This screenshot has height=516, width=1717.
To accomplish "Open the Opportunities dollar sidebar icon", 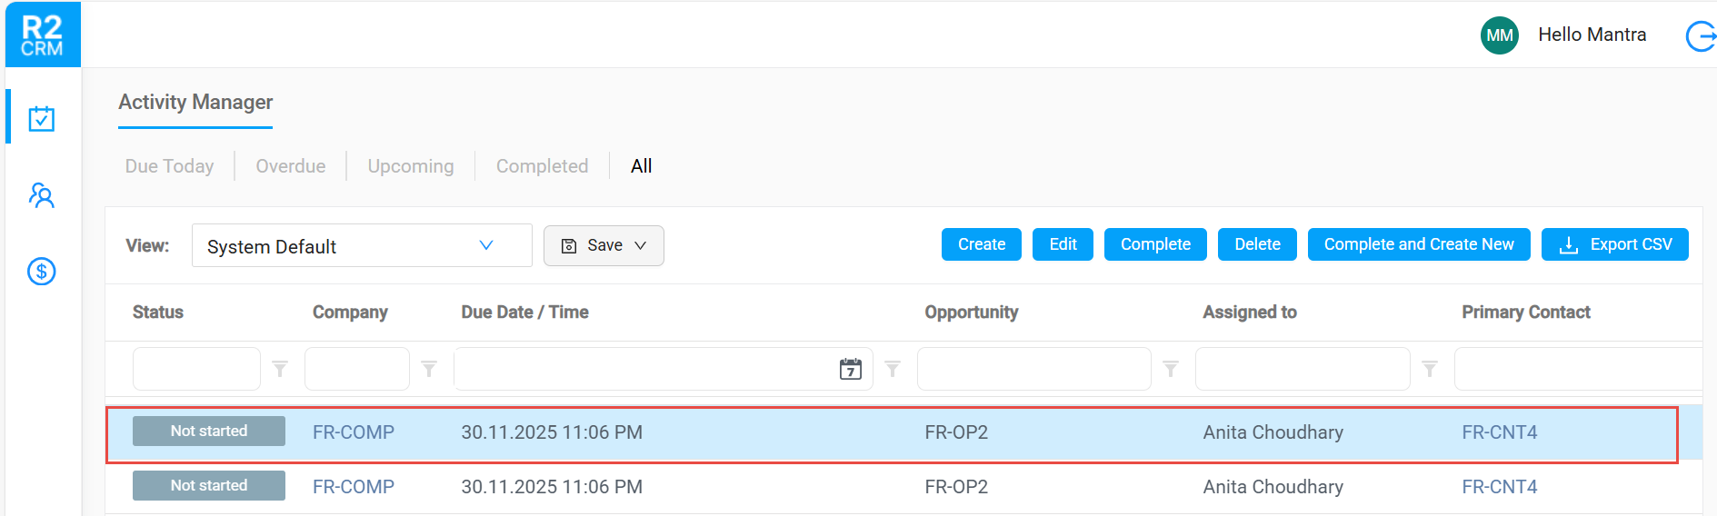I will [x=42, y=271].
